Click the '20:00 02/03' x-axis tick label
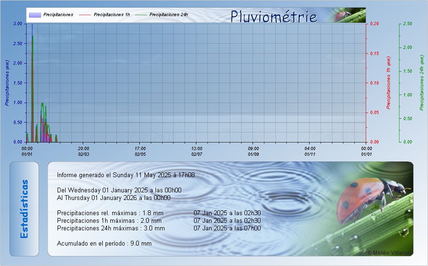Viewport: 428px width, 266px height. [x=84, y=151]
